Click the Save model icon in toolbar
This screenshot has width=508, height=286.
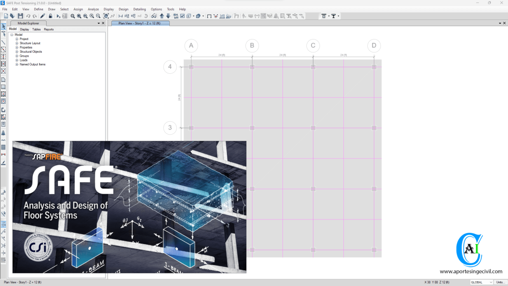[20, 16]
